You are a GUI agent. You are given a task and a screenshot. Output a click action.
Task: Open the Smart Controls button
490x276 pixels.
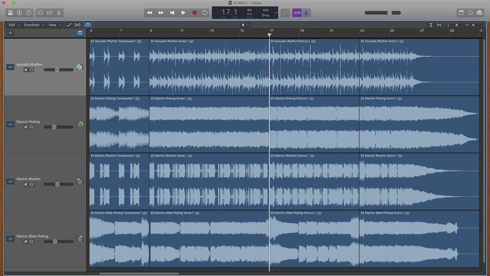point(40,13)
